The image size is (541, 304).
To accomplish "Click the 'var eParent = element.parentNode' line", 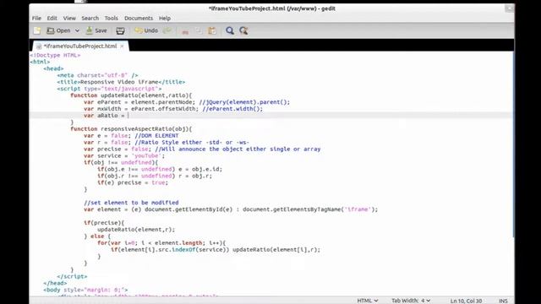I will click(187, 102).
